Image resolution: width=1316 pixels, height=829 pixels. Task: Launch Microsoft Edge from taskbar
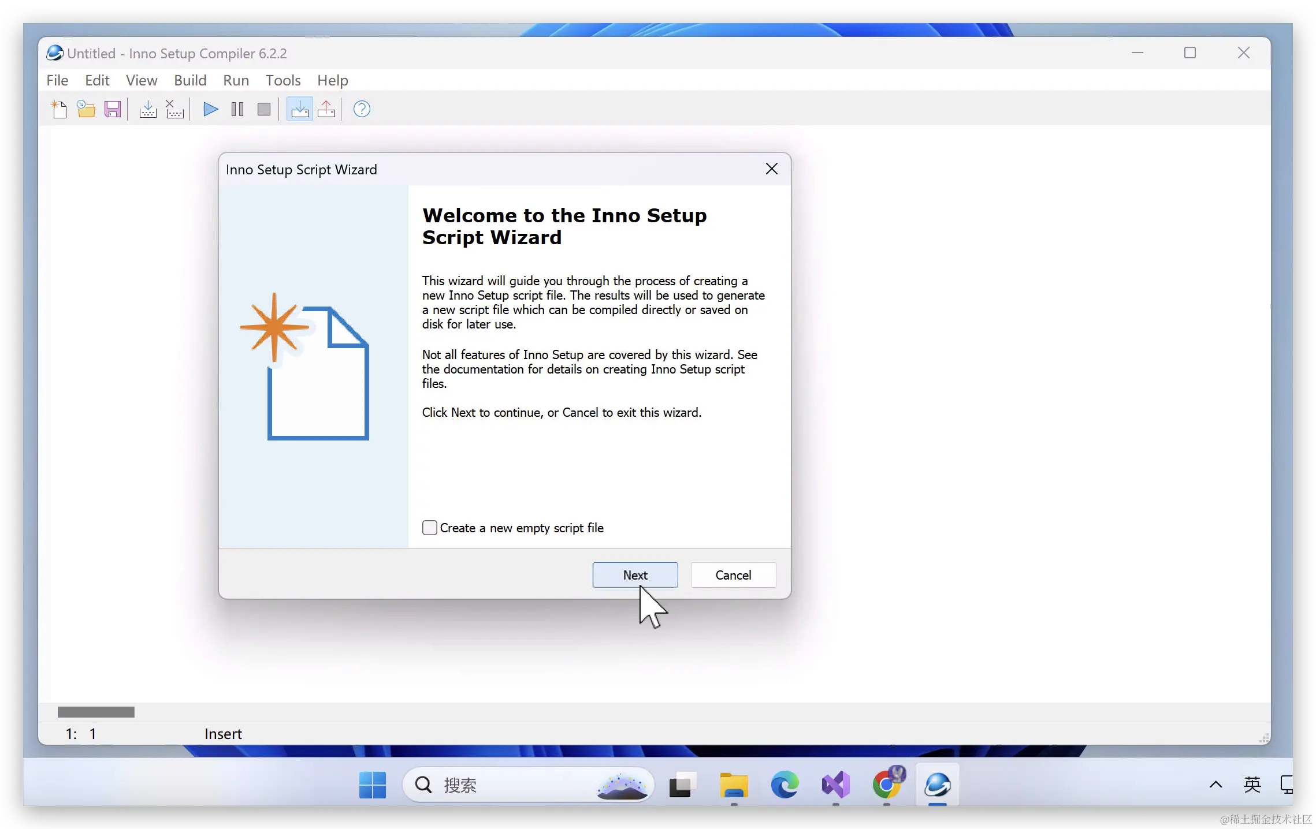(x=785, y=785)
